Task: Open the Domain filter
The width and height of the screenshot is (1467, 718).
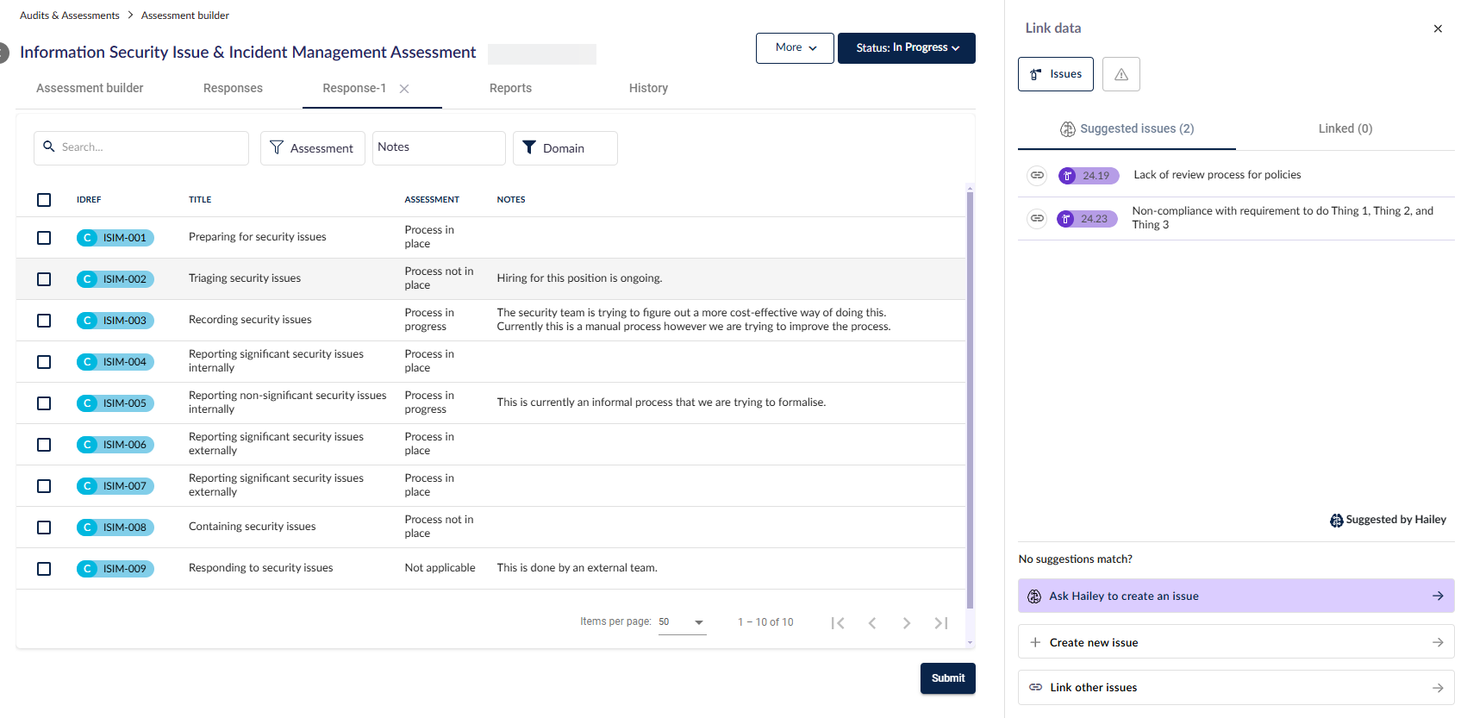Action: [x=565, y=148]
